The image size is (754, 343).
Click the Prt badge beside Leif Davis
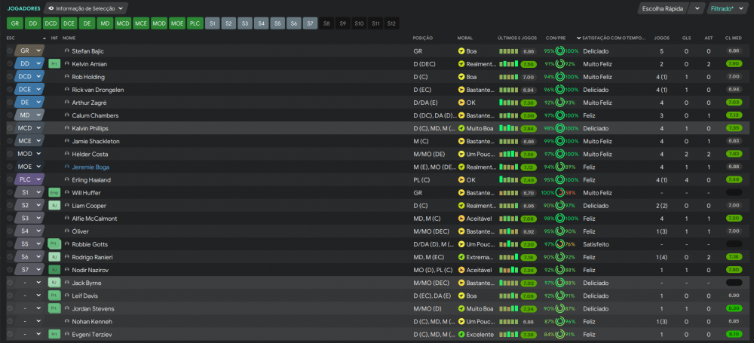(x=54, y=296)
